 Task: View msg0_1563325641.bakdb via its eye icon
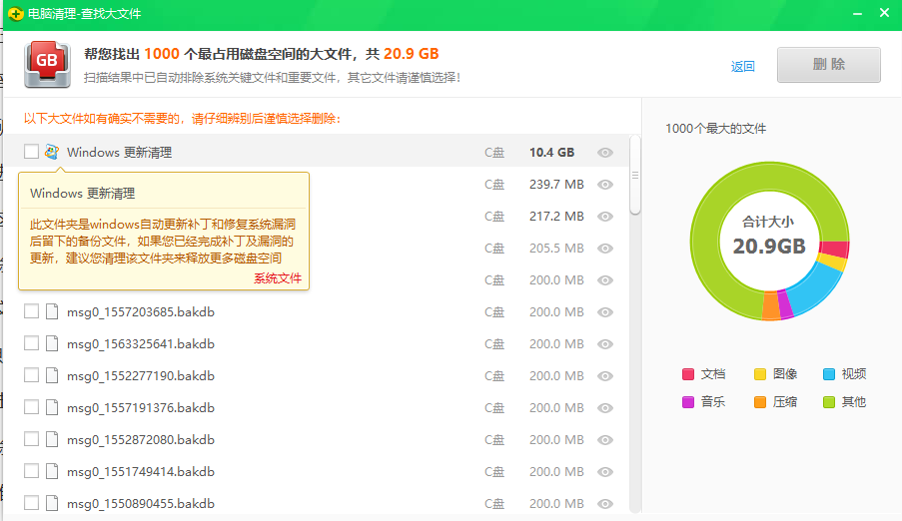coord(604,344)
